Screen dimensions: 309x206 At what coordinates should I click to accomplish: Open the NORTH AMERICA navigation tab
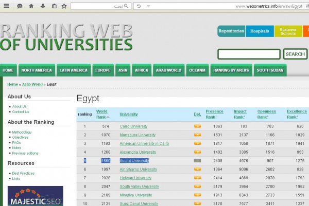(x=37, y=70)
